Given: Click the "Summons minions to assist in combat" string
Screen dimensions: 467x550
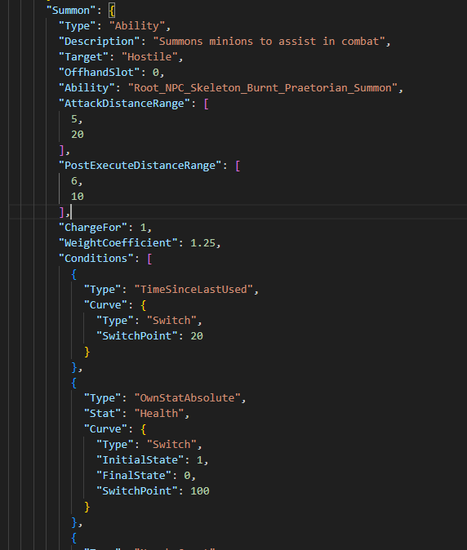Looking at the screenshot, I should 269,42.
